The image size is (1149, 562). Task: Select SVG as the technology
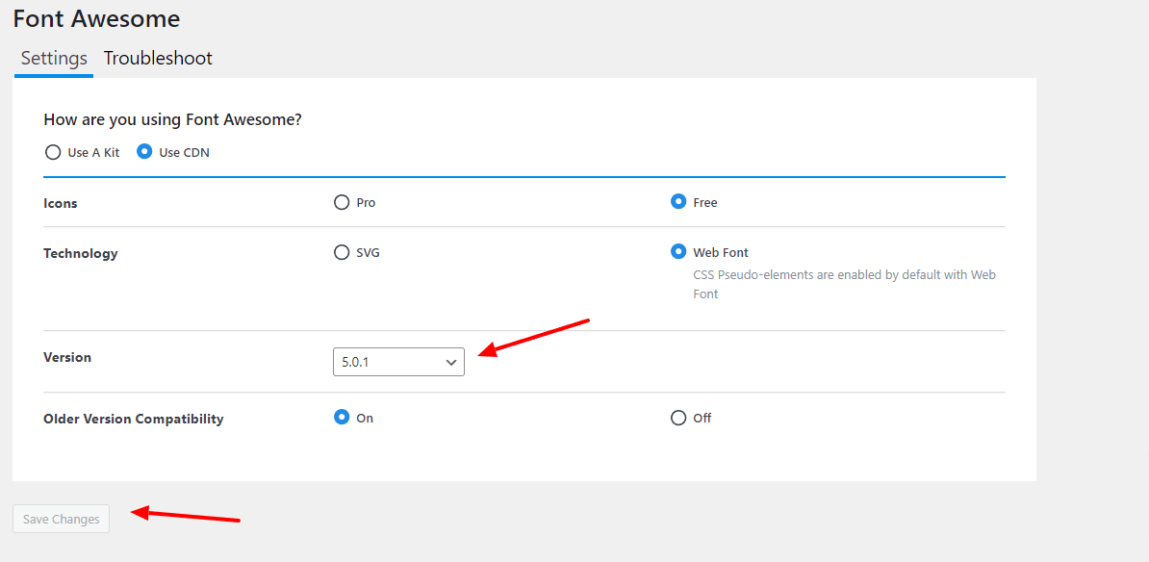click(x=342, y=253)
